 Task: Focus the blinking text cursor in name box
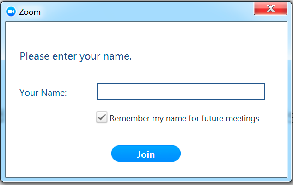tap(100, 92)
